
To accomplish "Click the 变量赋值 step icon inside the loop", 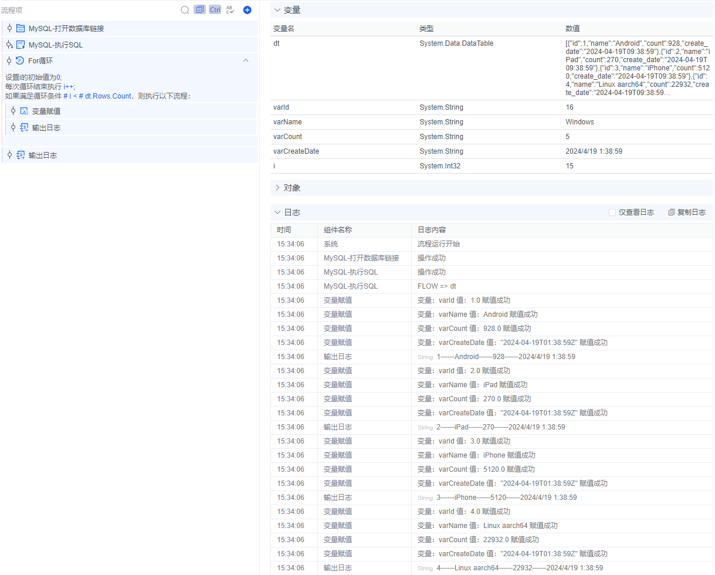I will [24, 111].
